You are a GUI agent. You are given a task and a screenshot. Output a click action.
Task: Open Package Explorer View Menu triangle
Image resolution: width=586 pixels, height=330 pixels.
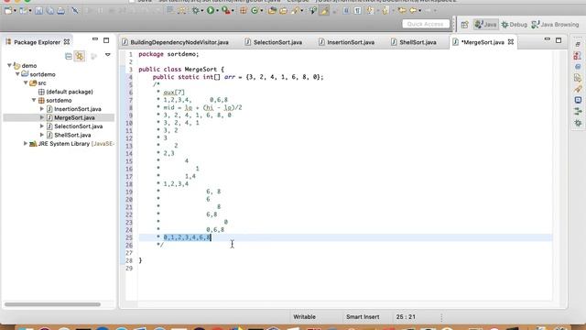pyautogui.click(x=108, y=55)
